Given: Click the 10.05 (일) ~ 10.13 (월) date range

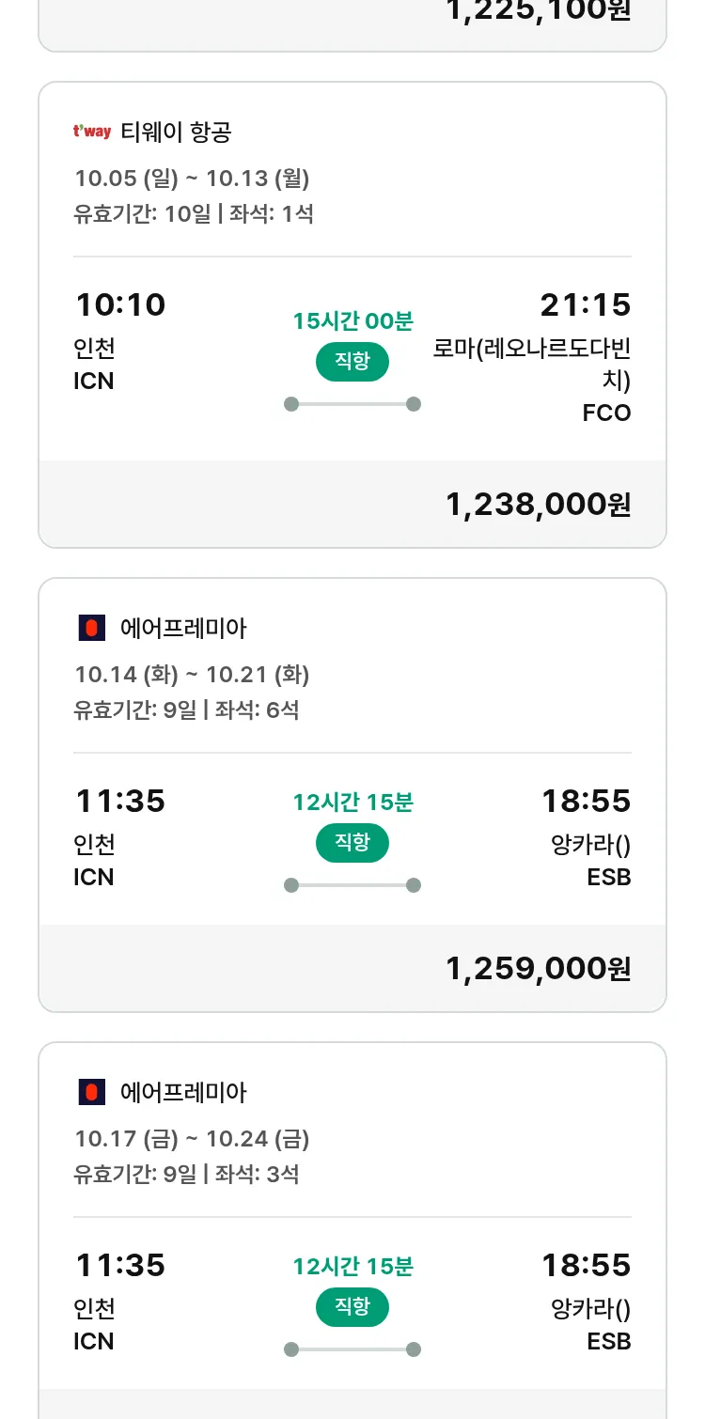Looking at the screenshot, I should coord(192,178).
